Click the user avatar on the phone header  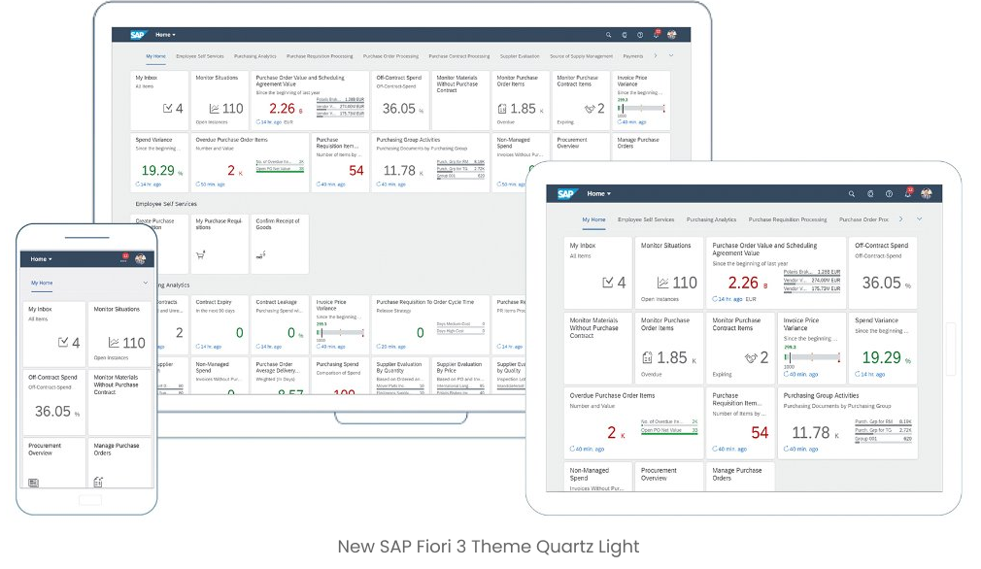tap(141, 259)
